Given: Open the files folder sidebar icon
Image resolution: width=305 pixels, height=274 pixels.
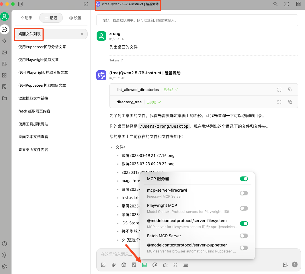Looking at the screenshot, I should tap(4, 98).
